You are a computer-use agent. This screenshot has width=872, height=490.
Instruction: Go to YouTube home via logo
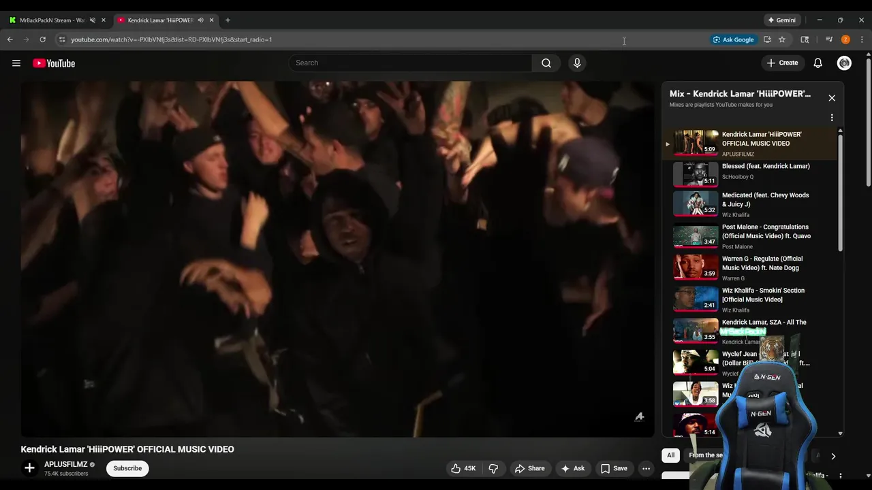pos(54,63)
